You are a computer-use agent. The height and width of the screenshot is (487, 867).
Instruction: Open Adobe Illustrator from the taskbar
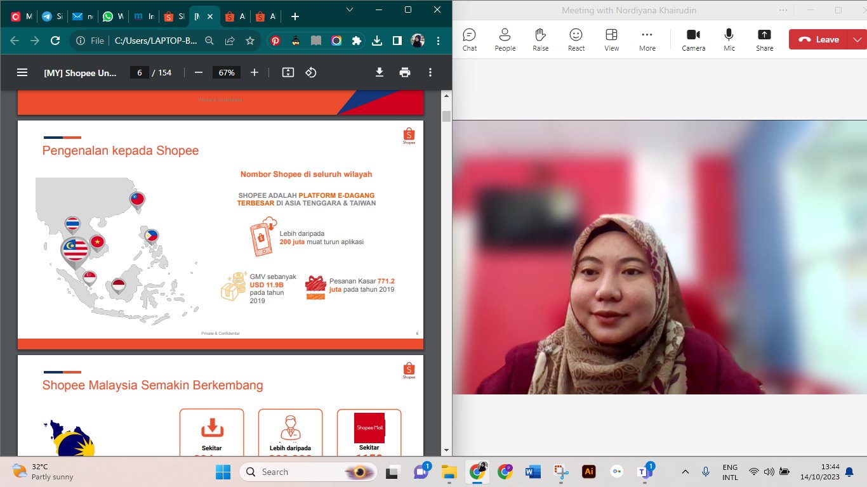click(x=589, y=472)
